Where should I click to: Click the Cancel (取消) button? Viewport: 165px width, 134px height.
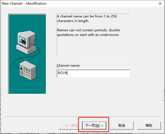(x=122, y=125)
